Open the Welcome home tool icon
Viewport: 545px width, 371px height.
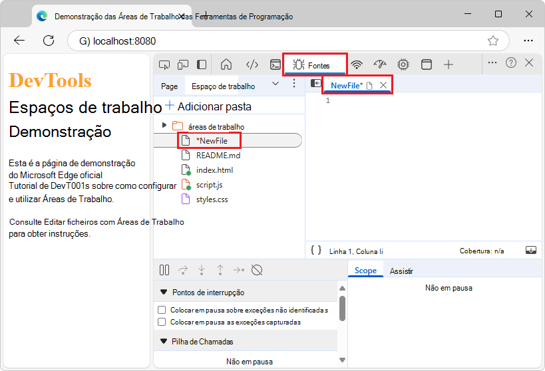pos(226,64)
